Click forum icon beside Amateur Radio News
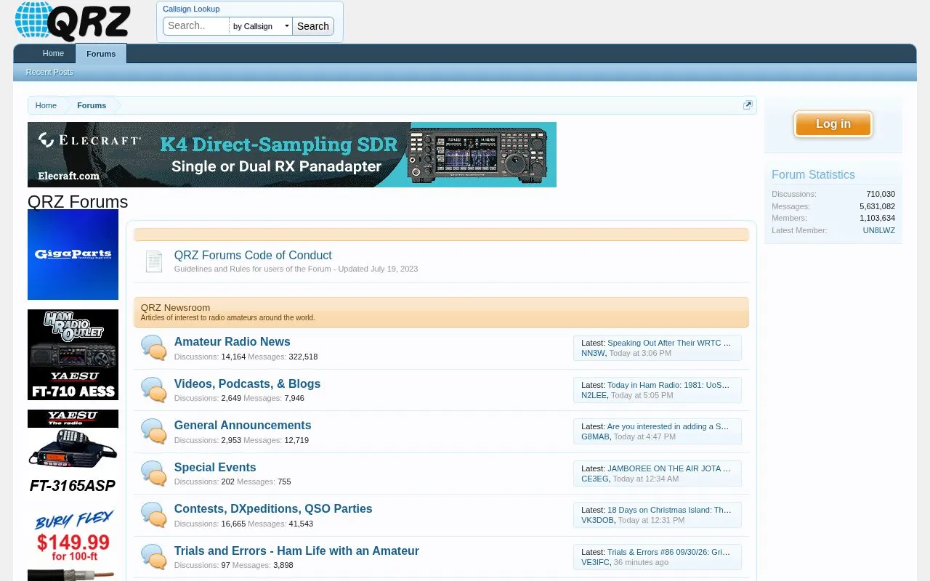 tap(153, 348)
